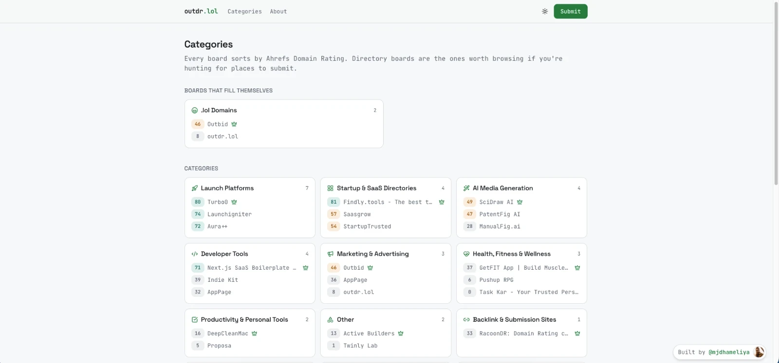Click the shapes icon of Other category
The image size is (779, 363).
[x=331, y=320]
